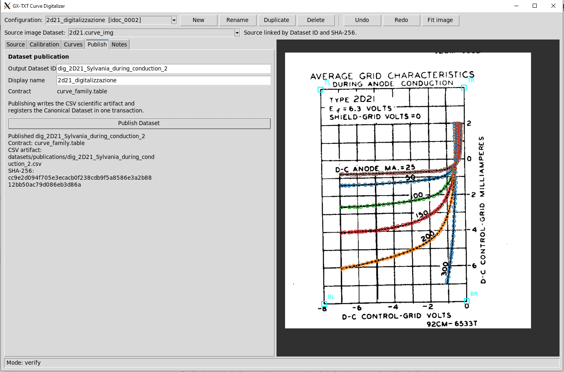Duplicate the current configuration

(277, 20)
